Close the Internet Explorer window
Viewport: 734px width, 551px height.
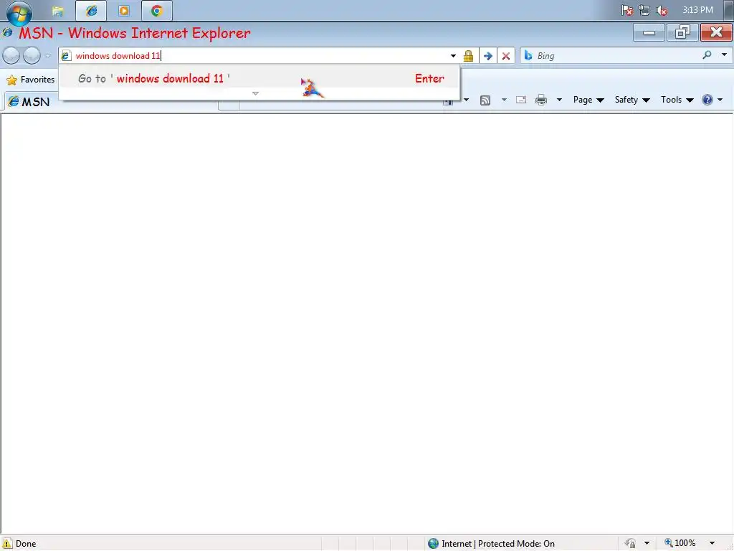[716, 32]
